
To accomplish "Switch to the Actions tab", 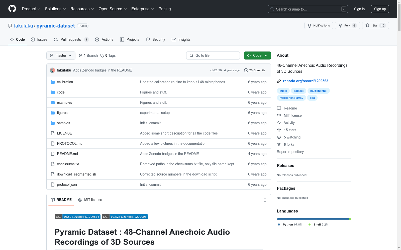I will tap(104, 39).
